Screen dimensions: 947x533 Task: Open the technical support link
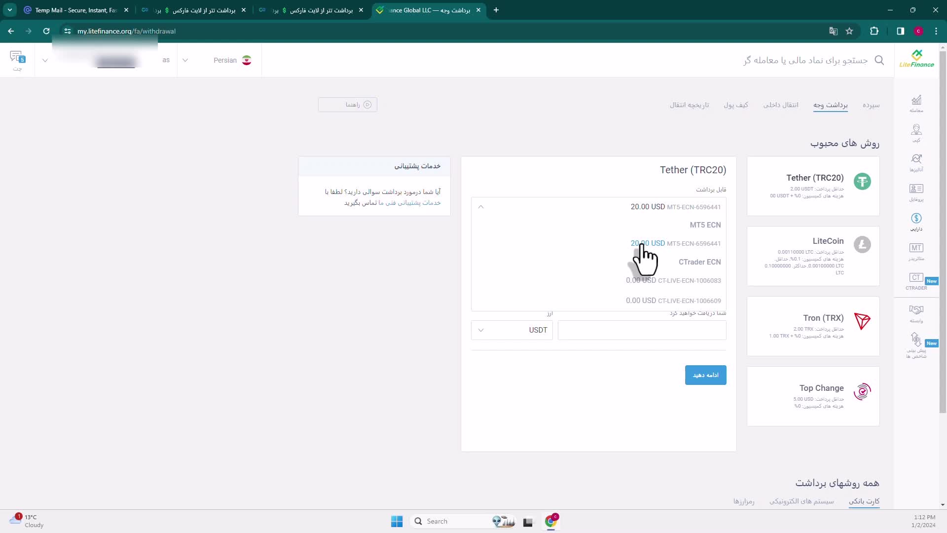click(409, 203)
